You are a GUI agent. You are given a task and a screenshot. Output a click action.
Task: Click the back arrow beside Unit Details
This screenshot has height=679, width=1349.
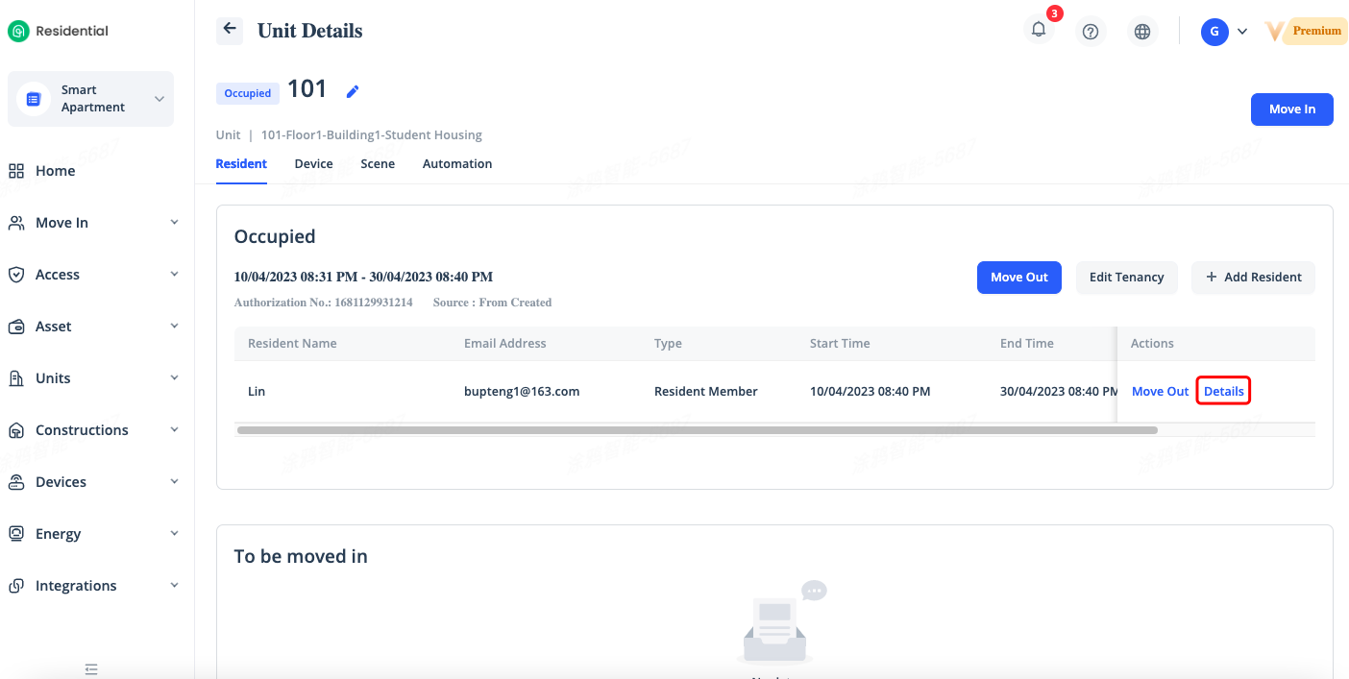(x=229, y=29)
